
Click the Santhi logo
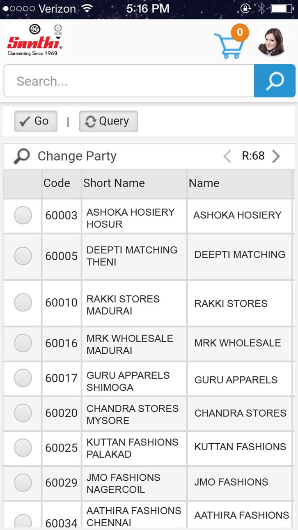click(34, 40)
